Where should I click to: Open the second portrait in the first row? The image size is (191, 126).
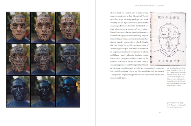[x=43, y=27]
